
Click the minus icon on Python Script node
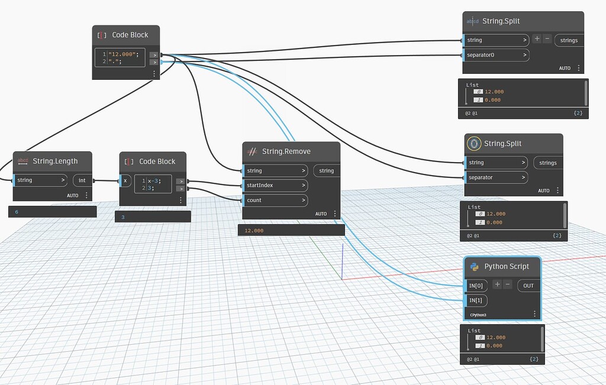[x=507, y=284]
